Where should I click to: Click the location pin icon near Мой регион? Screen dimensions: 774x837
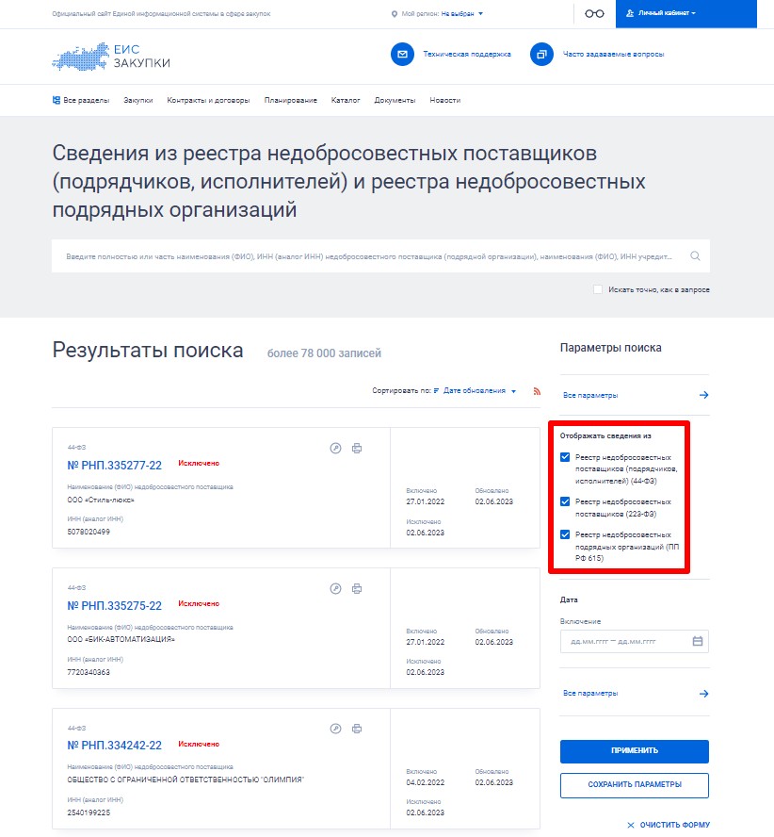tap(395, 14)
